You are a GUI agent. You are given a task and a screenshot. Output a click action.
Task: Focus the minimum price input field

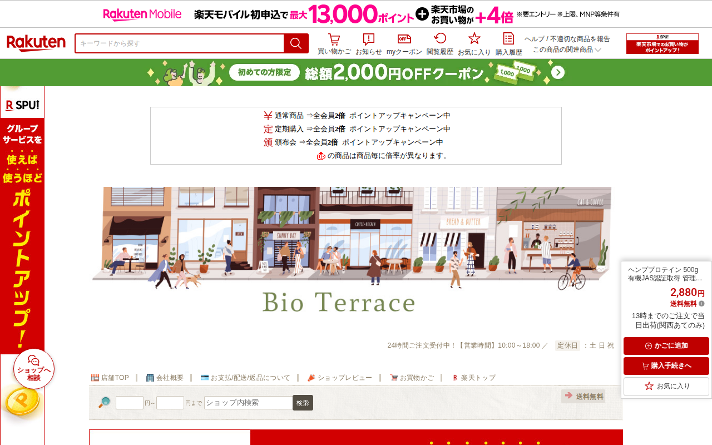point(130,403)
